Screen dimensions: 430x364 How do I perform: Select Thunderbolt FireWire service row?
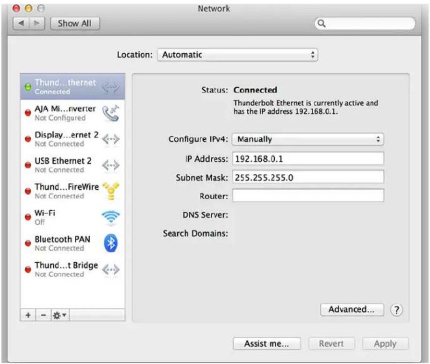pos(72,191)
